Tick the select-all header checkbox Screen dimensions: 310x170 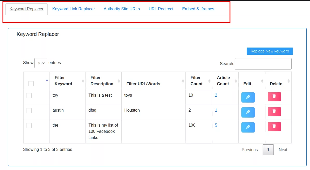point(31,84)
